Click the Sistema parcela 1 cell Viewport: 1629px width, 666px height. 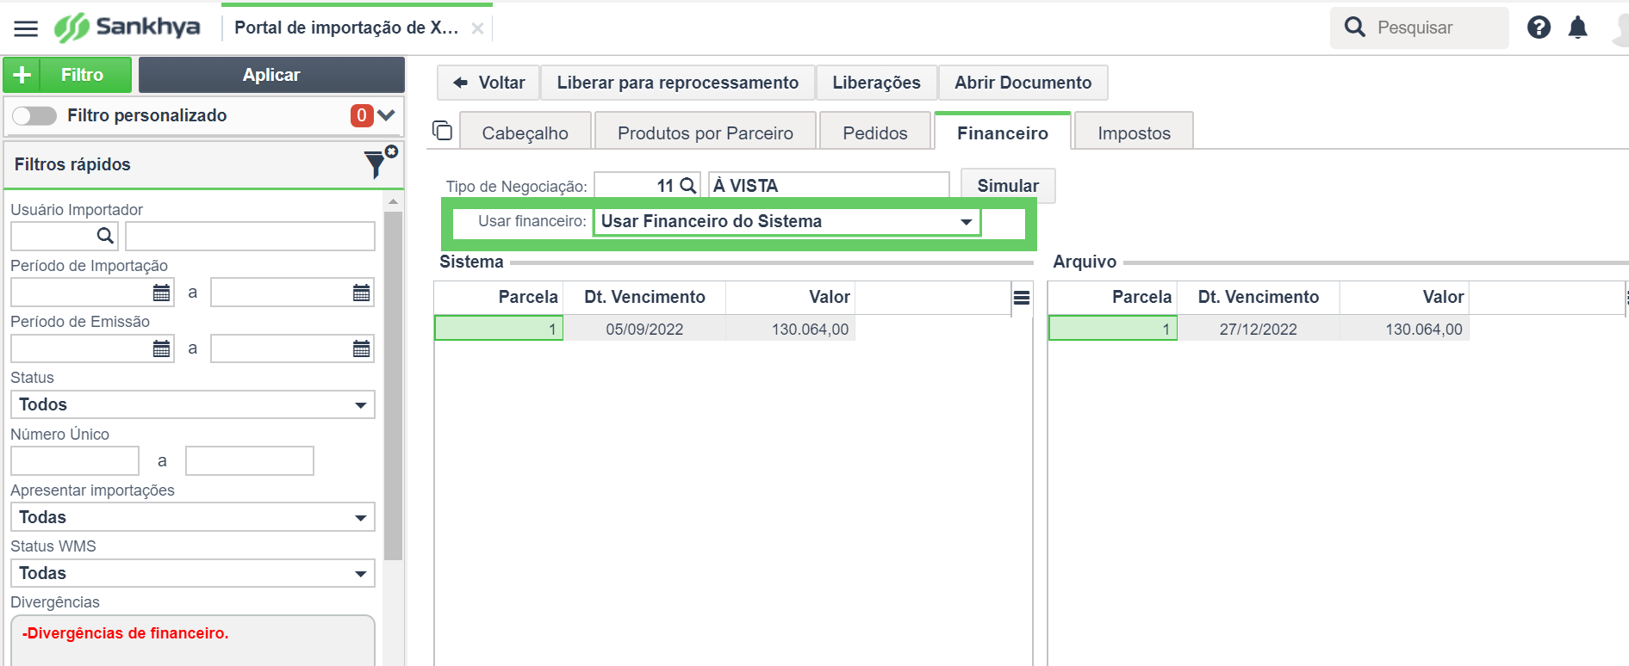click(499, 329)
